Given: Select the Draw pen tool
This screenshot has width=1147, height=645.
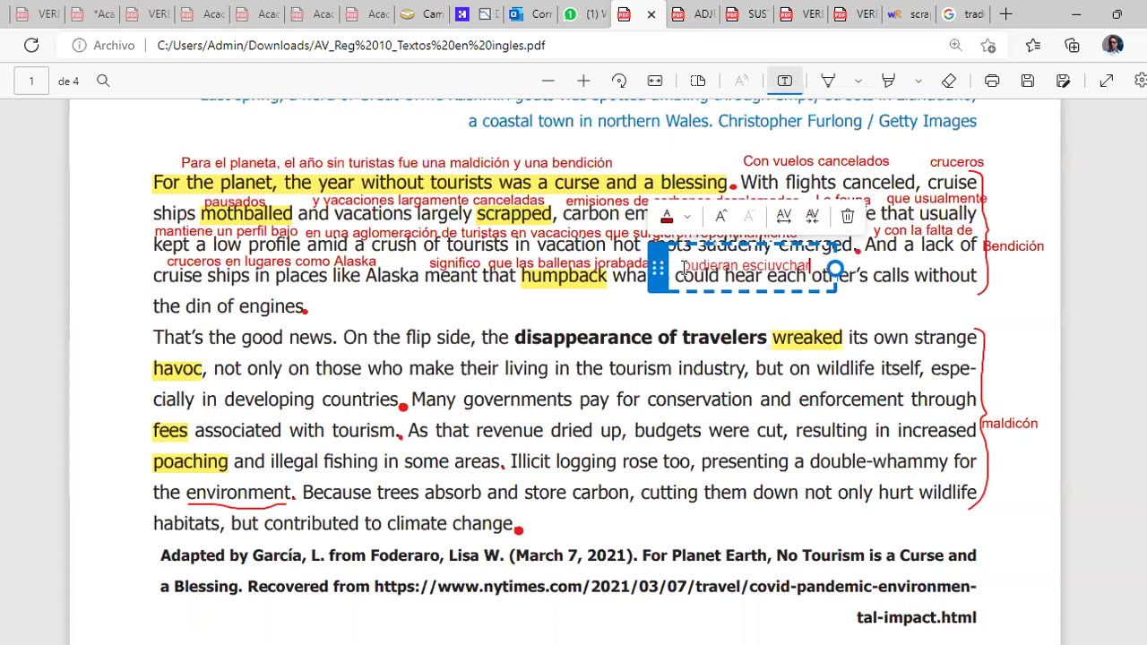Looking at the screenshot, I should pyautogui.click(x=829, y=81).
